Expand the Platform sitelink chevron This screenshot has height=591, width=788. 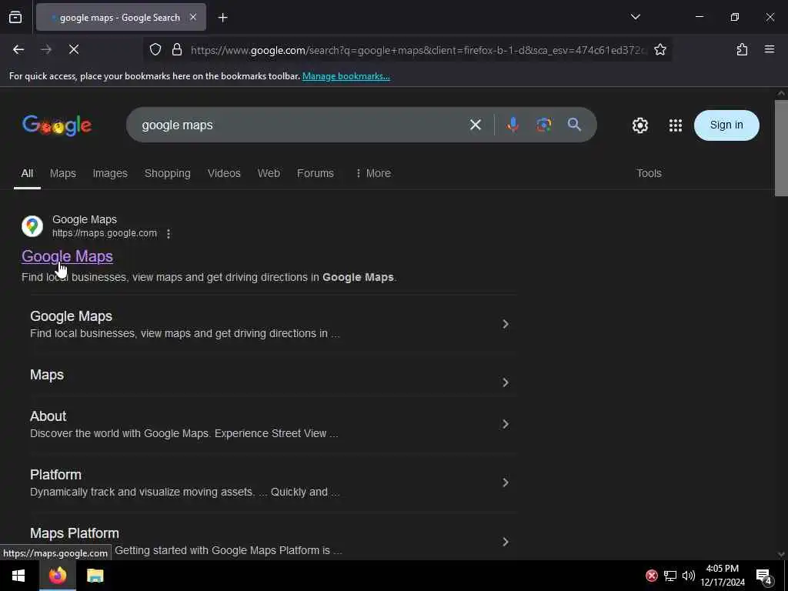(x=506, y=482)
